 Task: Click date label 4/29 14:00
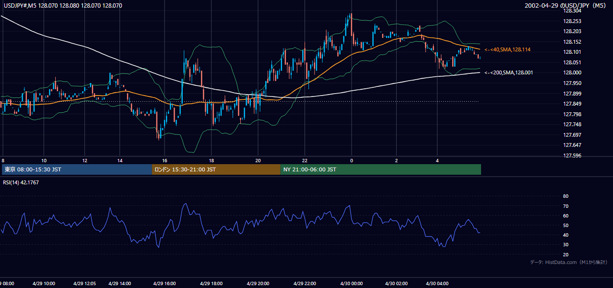click(119, 283)
